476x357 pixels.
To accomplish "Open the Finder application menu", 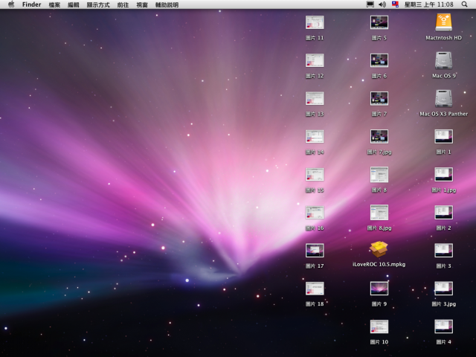I will (x=31, y=4).
